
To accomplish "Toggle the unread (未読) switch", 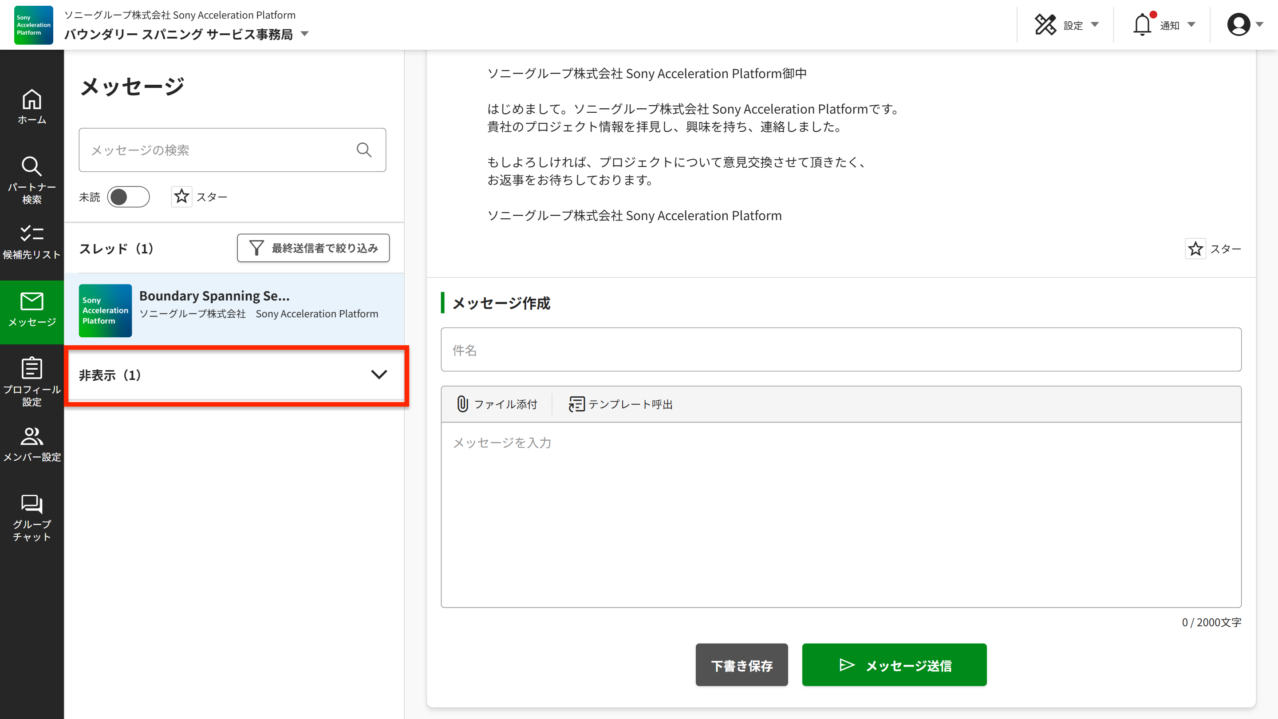I will coord(129,197).
